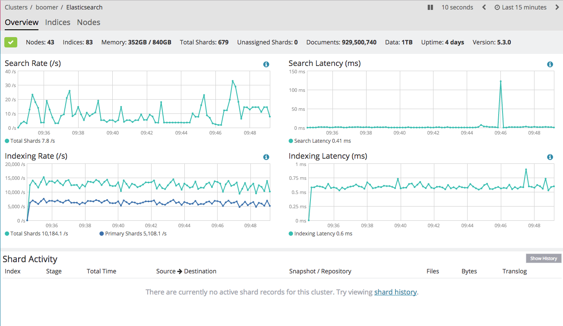Click the Indexing Latency (ms) chart title
This screenshot has width=563, height=326.
[328, 156]
